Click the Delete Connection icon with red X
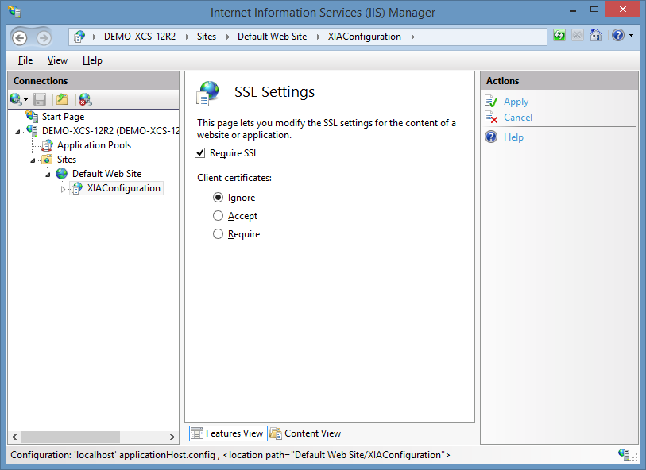Screen dimensions: 646x470 point(85,99)
